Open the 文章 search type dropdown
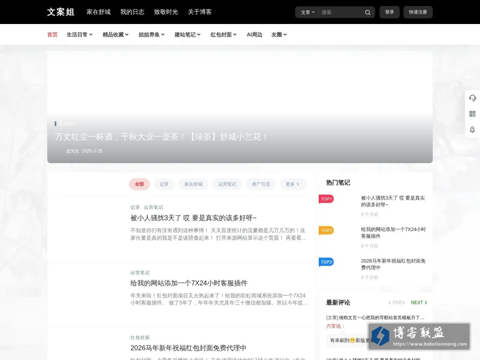Image resolution: width=480 pixels, height=360 pixels. click(308, 12)
